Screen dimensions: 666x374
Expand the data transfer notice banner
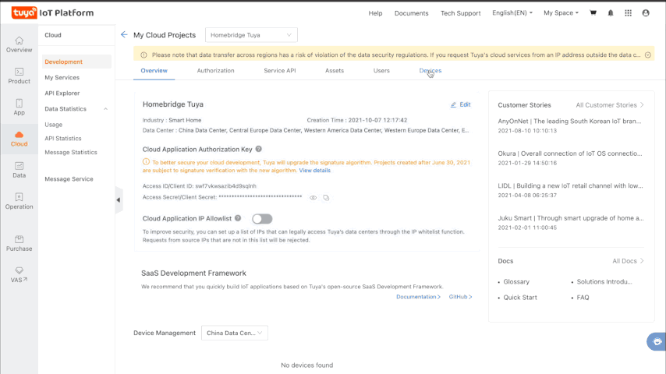pyautogui.click(x=648, y=55)
